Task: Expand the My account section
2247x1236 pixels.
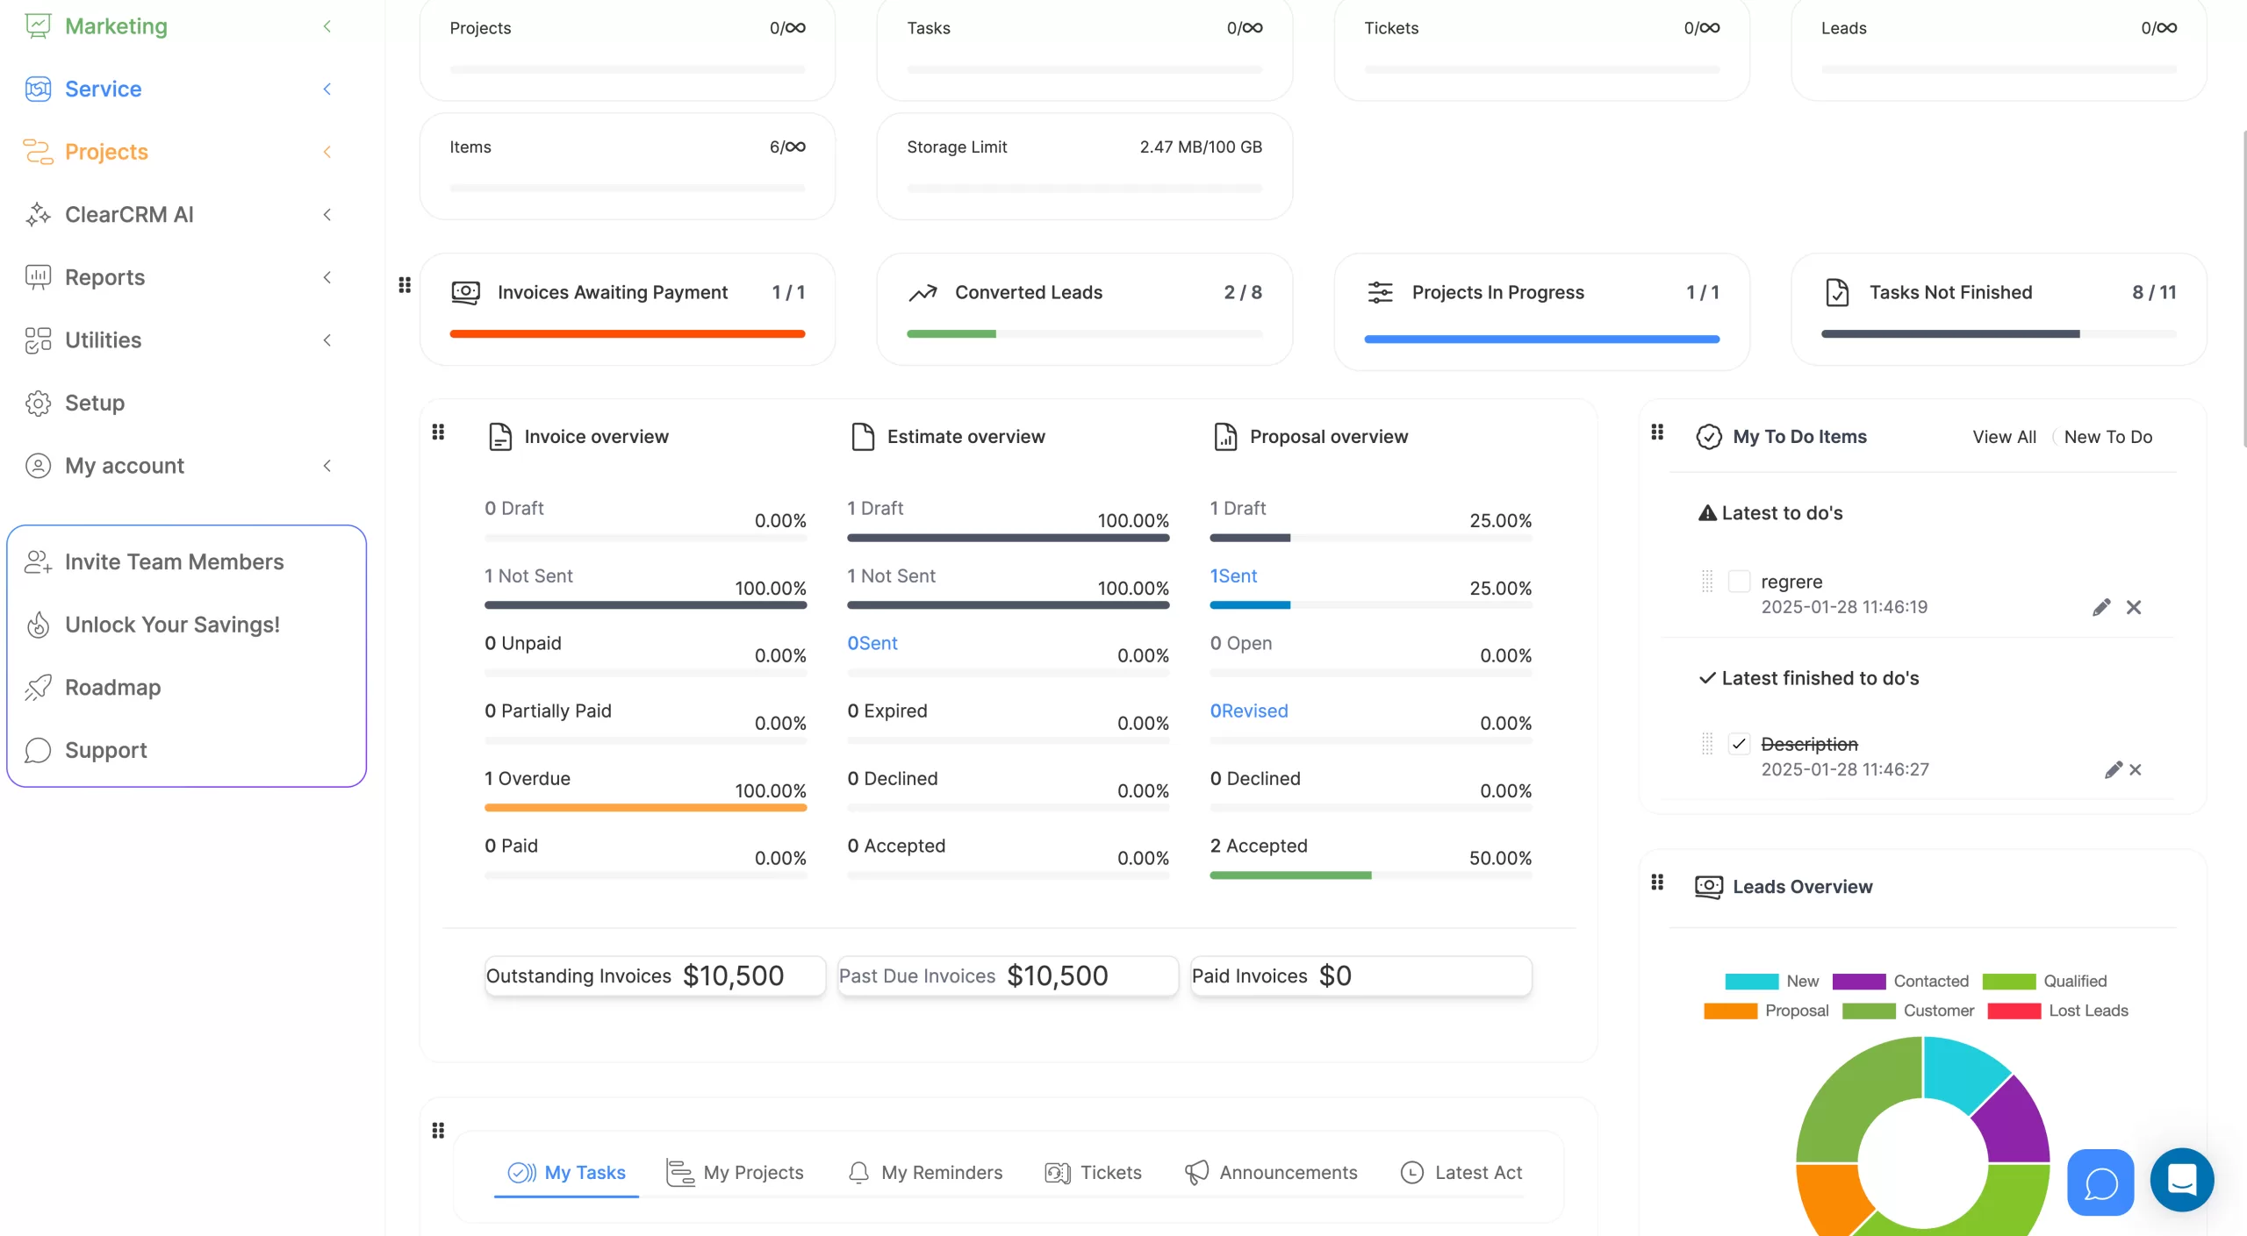Action: coord(327,466)
